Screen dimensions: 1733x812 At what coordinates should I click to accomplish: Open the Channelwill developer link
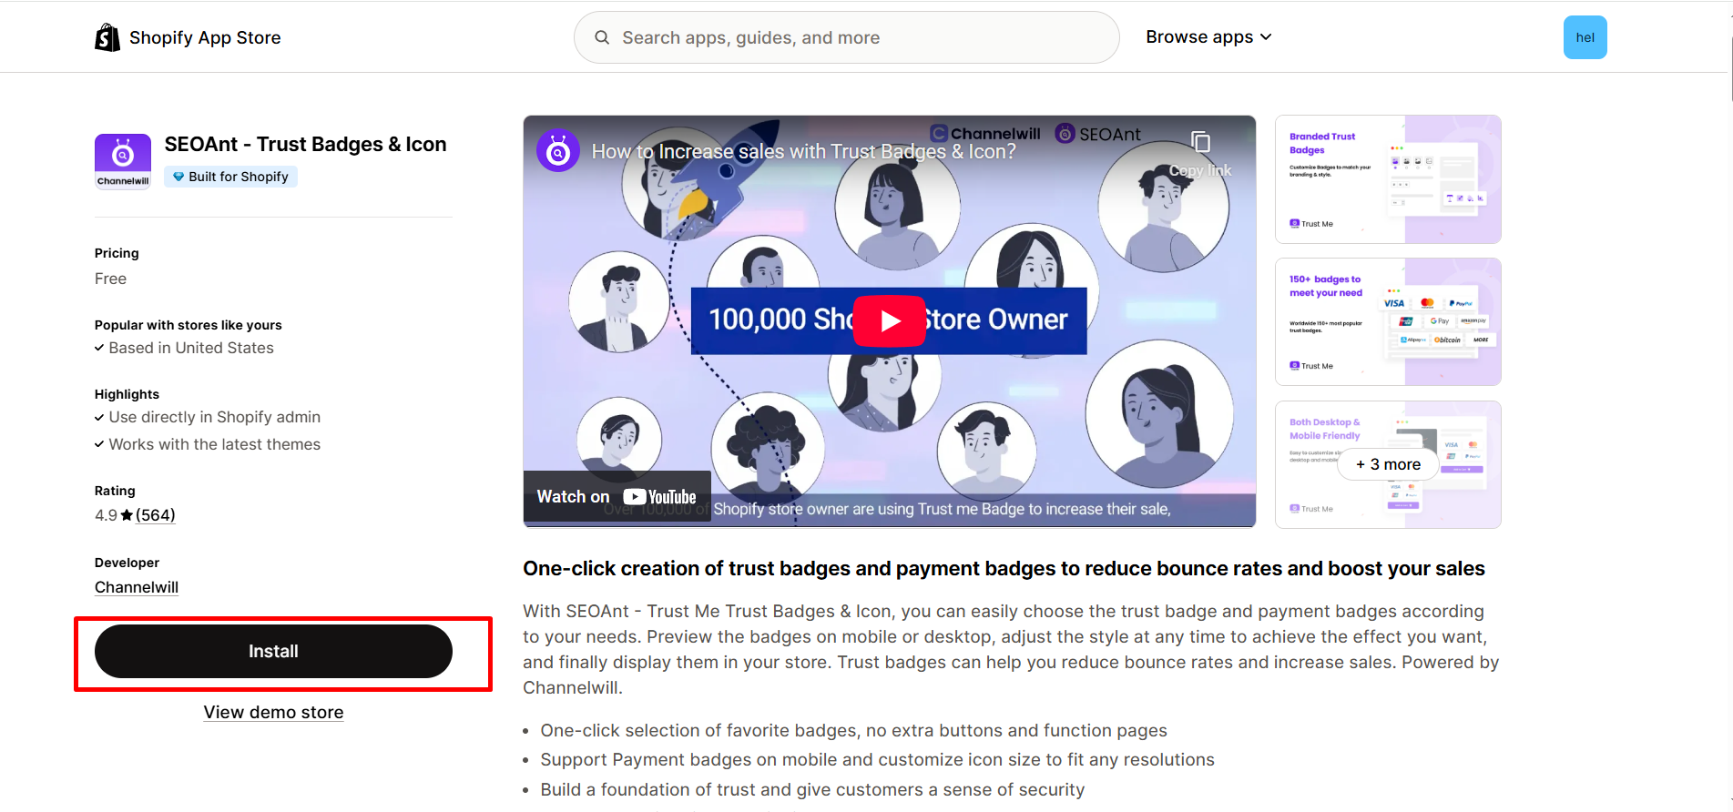tap(137, 587)
